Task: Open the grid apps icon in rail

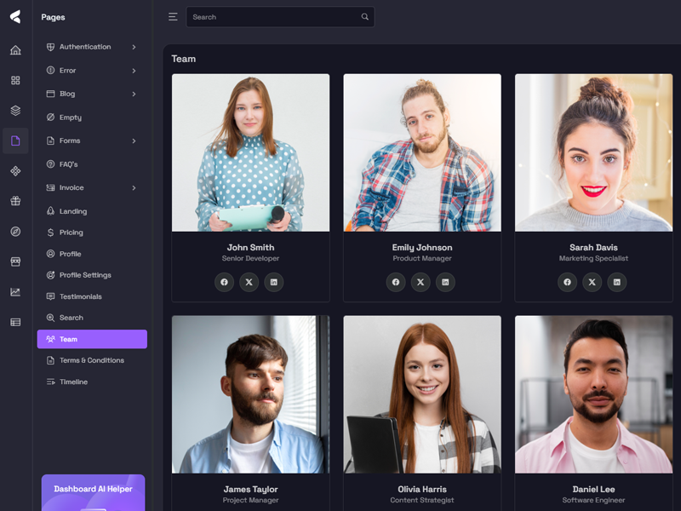Action: (x=15, y=80)
